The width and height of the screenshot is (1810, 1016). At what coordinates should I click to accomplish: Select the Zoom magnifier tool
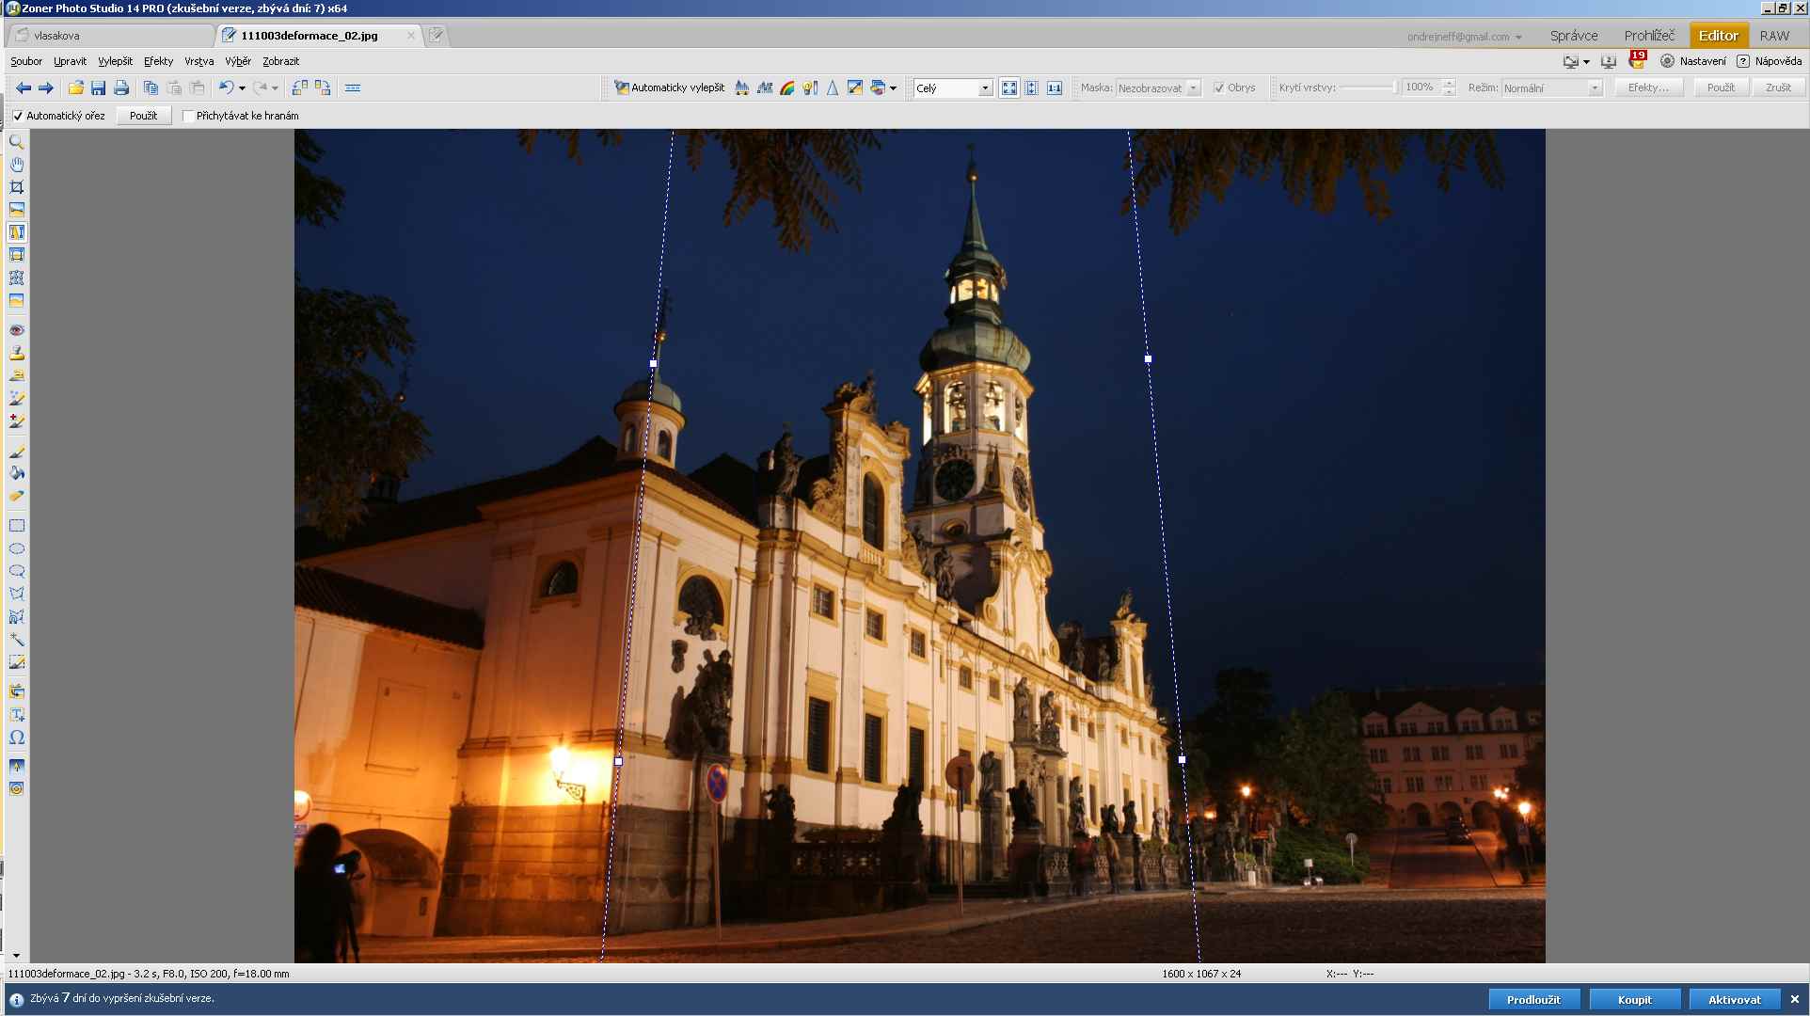pyautogui.click(x=16, y=142)
